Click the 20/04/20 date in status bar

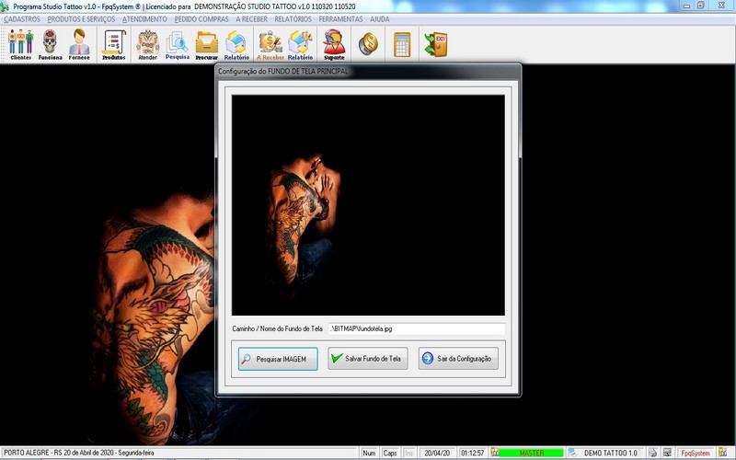pyautogui.click(x=437, y=453)
